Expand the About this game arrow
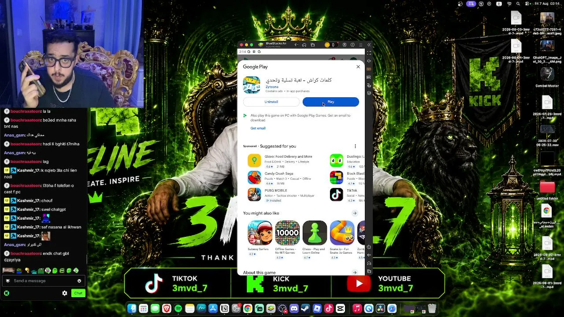 [355, 273]
